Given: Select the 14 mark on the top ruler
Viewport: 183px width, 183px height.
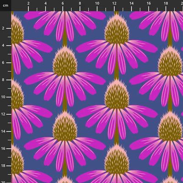Looking at the screenshot, I should coord(131,4).
